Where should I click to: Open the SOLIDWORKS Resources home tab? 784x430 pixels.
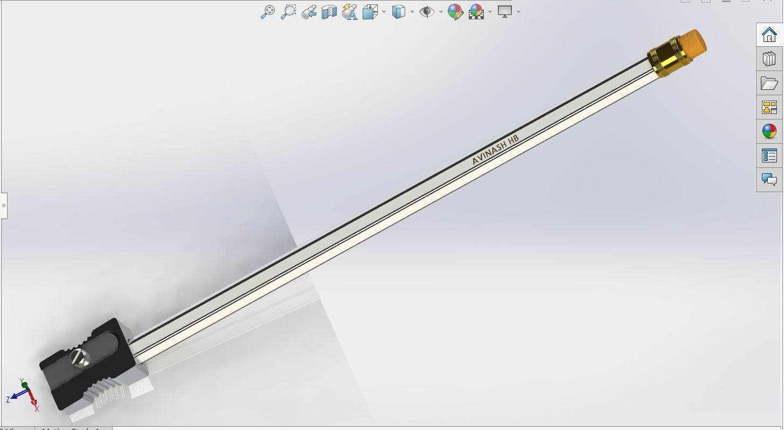tap(769, 35)
